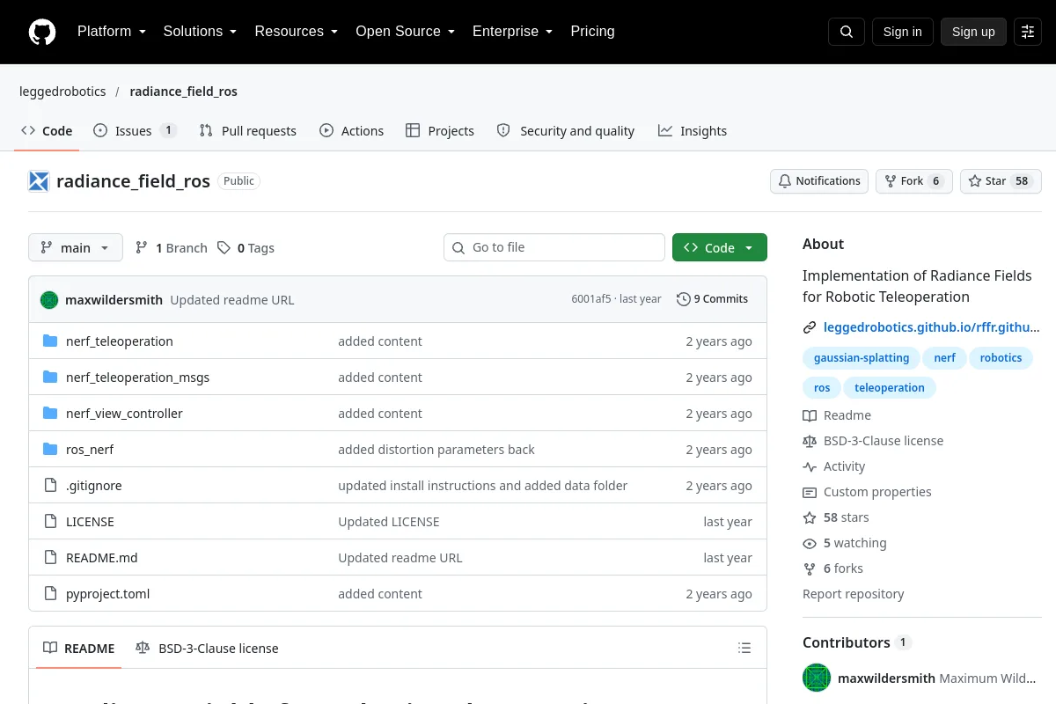This screenshot has width=1056, height=704.
Task: Open the Activity link
Action: coord(834,466)
